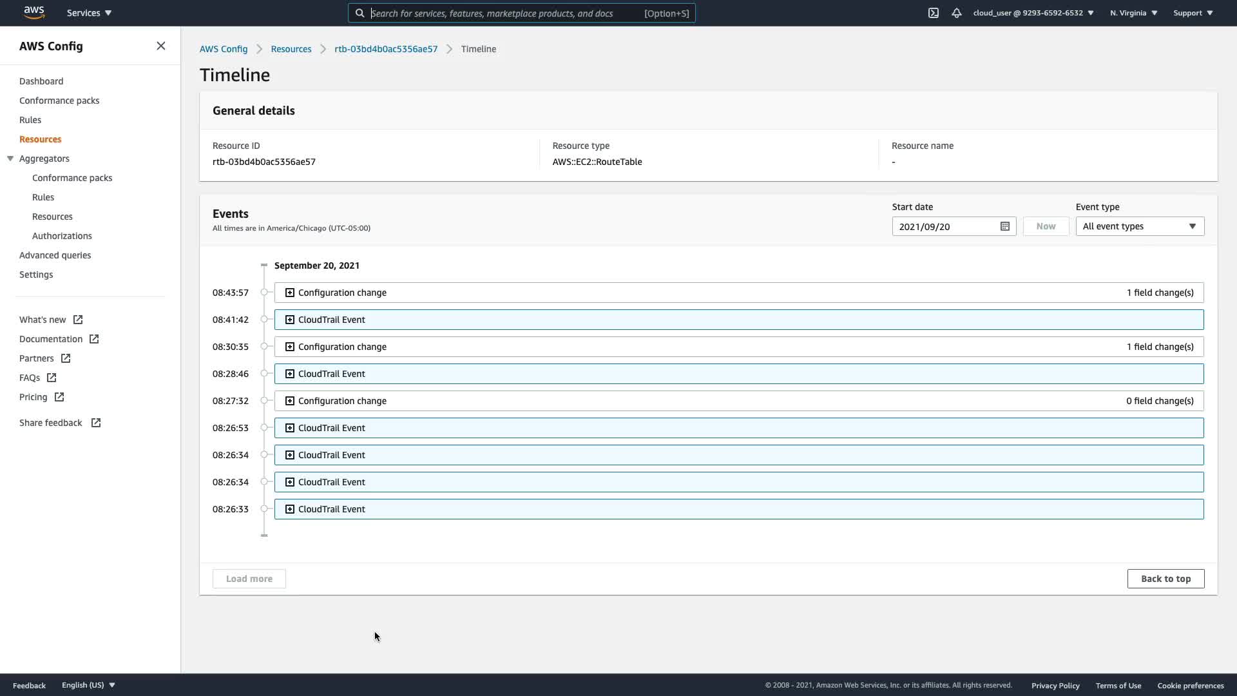Click the 08:30:35 timeline marker circle
The image size is (1237, 696).
click(264, 347)
